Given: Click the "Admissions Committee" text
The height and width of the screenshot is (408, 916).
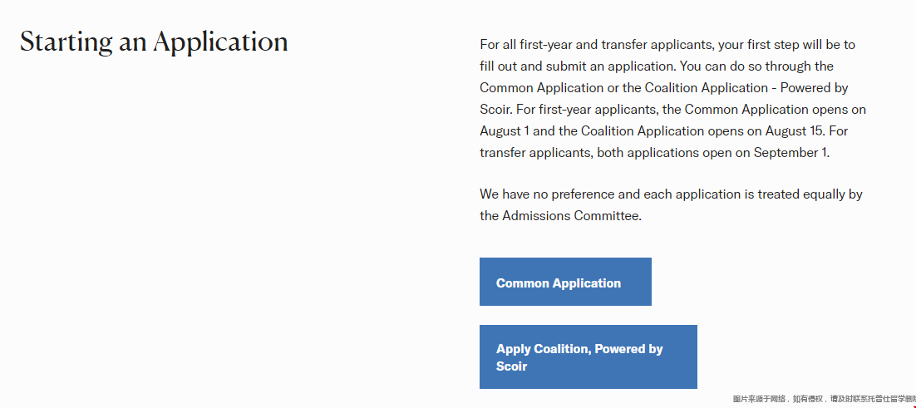Looking at the screenshot, I should coord(571,215).
